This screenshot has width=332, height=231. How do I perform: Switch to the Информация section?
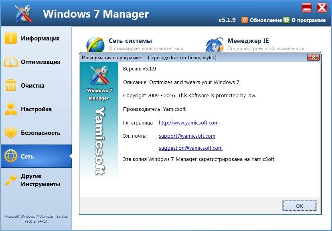[x=40, y=38]
